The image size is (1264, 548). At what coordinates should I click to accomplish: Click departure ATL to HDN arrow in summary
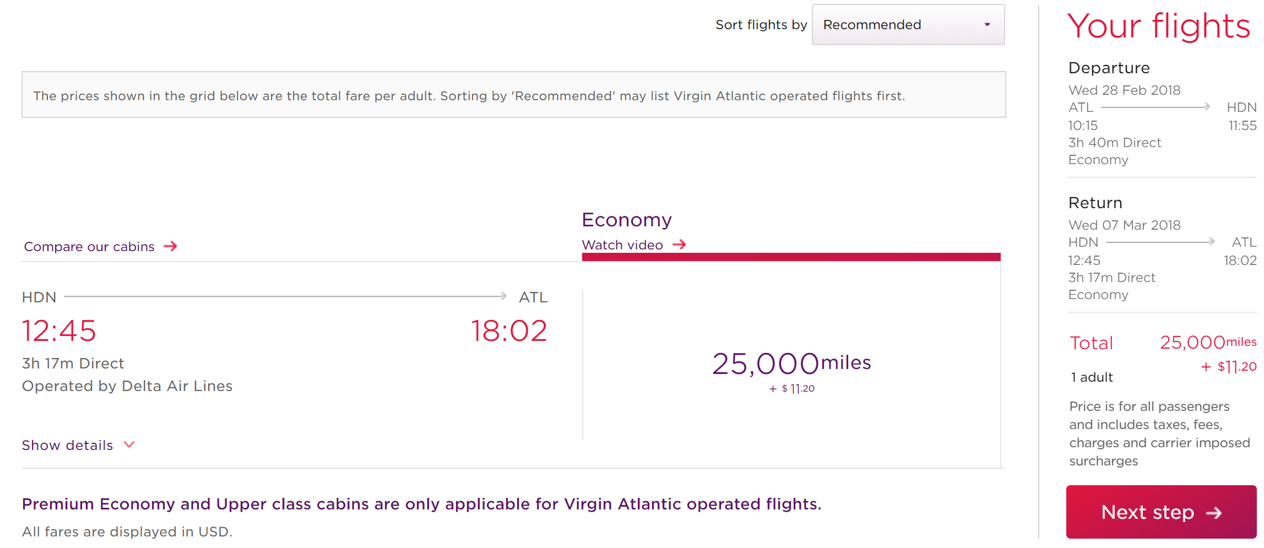1155,107
